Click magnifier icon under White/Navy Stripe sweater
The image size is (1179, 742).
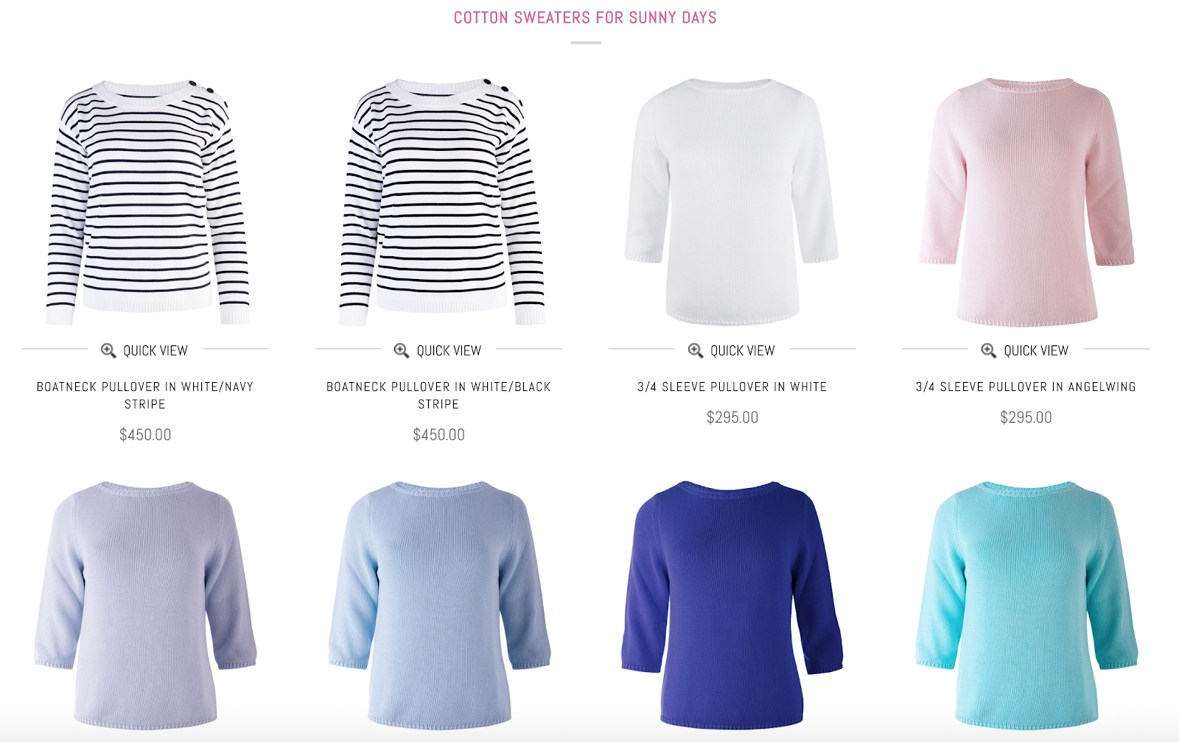108,350
